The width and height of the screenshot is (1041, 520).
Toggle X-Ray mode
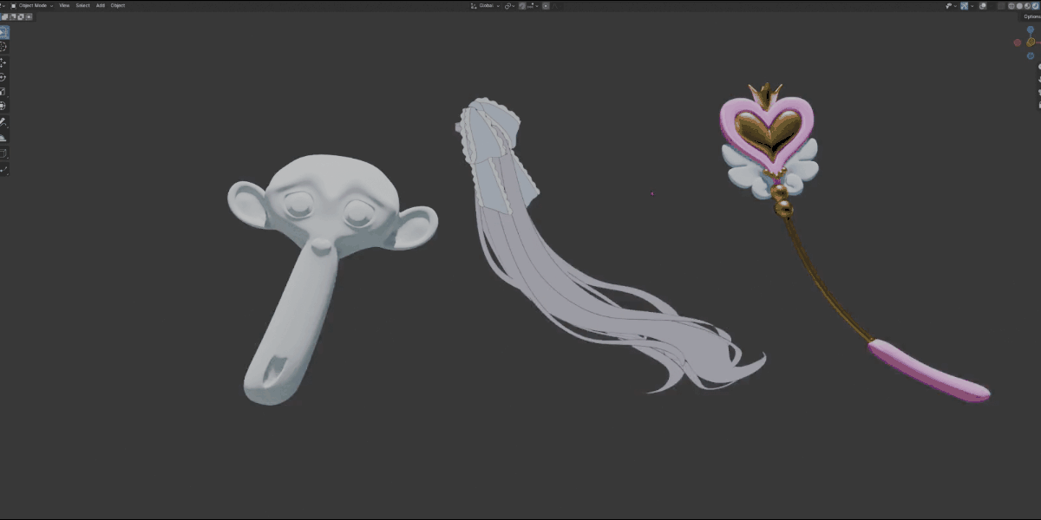(x=1001, y=6)
